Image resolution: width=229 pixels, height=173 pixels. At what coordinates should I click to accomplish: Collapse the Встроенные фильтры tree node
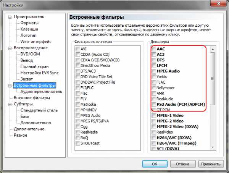[10, 86]
